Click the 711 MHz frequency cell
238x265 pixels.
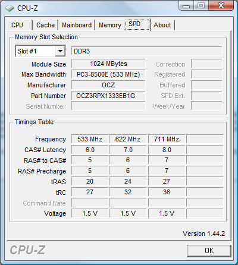click(x=167, y=139)
